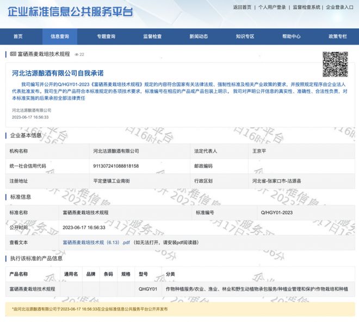
Task: Click 规格 column header
Action: 126,274
